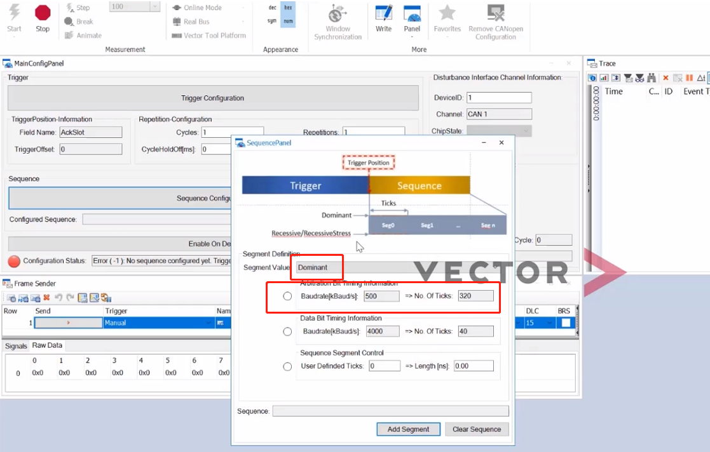710x452 pixels.
Task: Click the Channel CAN 1 field
Action: (499, 114)
